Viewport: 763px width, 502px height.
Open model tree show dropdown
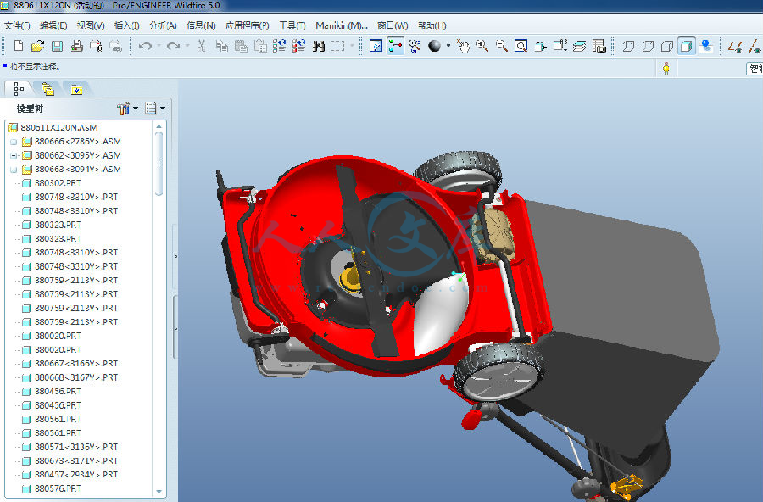155,109
